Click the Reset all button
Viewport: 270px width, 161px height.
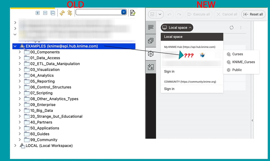coord(253,14)
